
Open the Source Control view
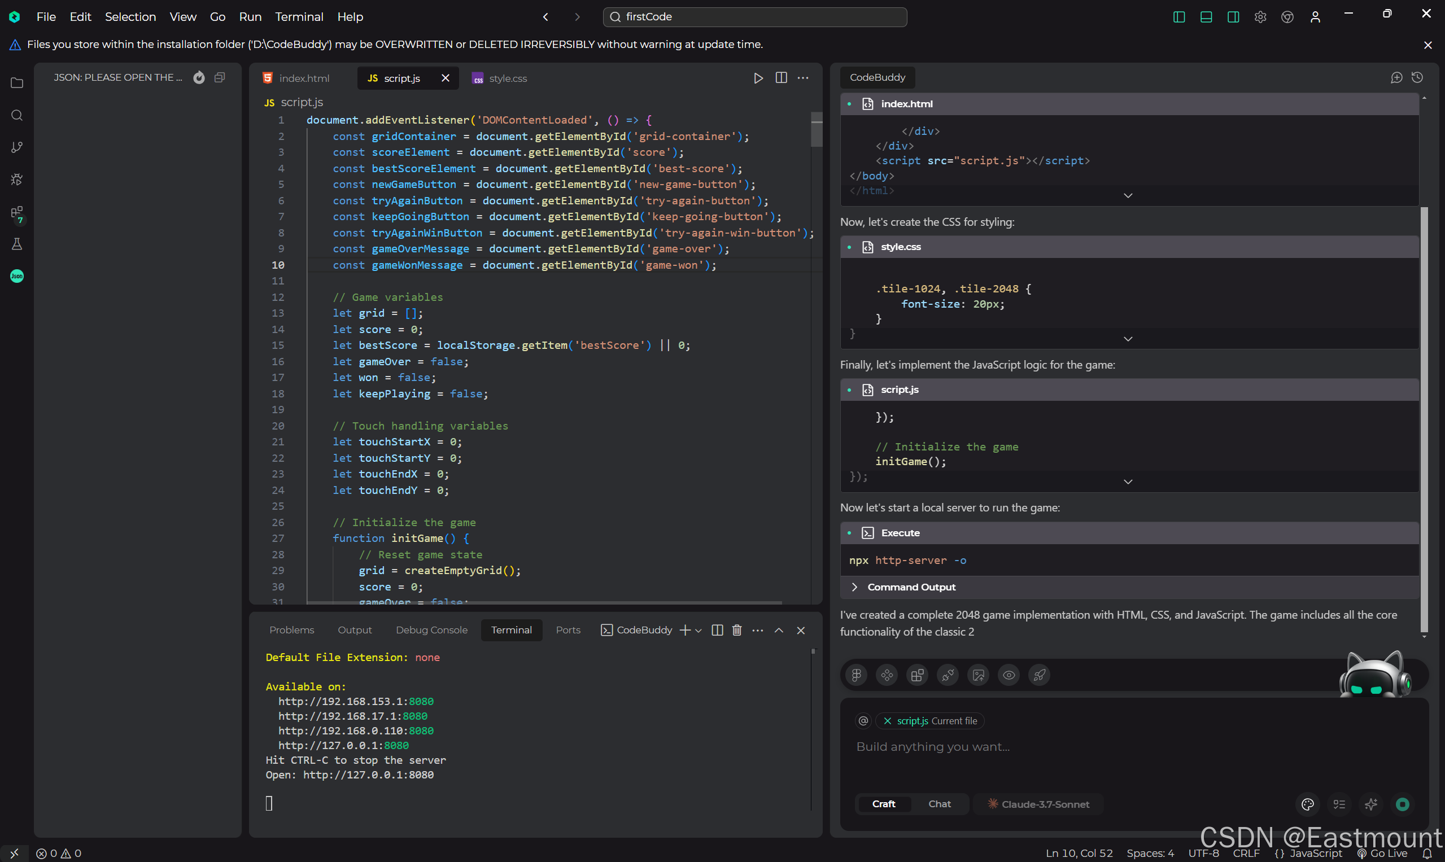(x=16, y=147)
